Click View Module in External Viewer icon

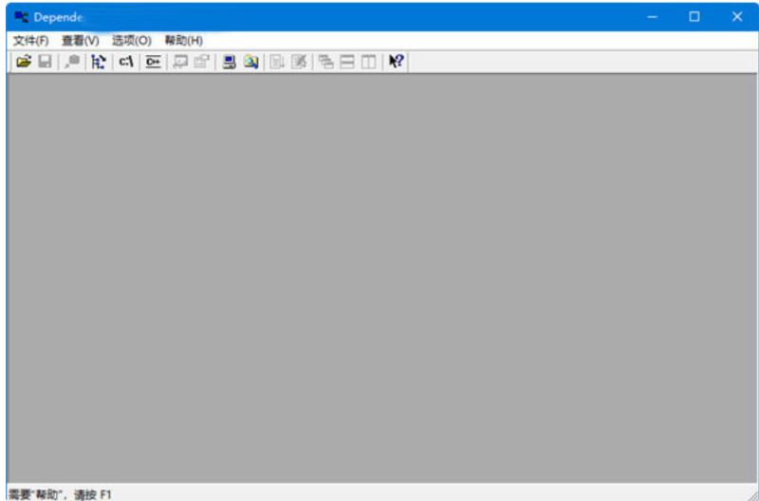coord(180,62)
